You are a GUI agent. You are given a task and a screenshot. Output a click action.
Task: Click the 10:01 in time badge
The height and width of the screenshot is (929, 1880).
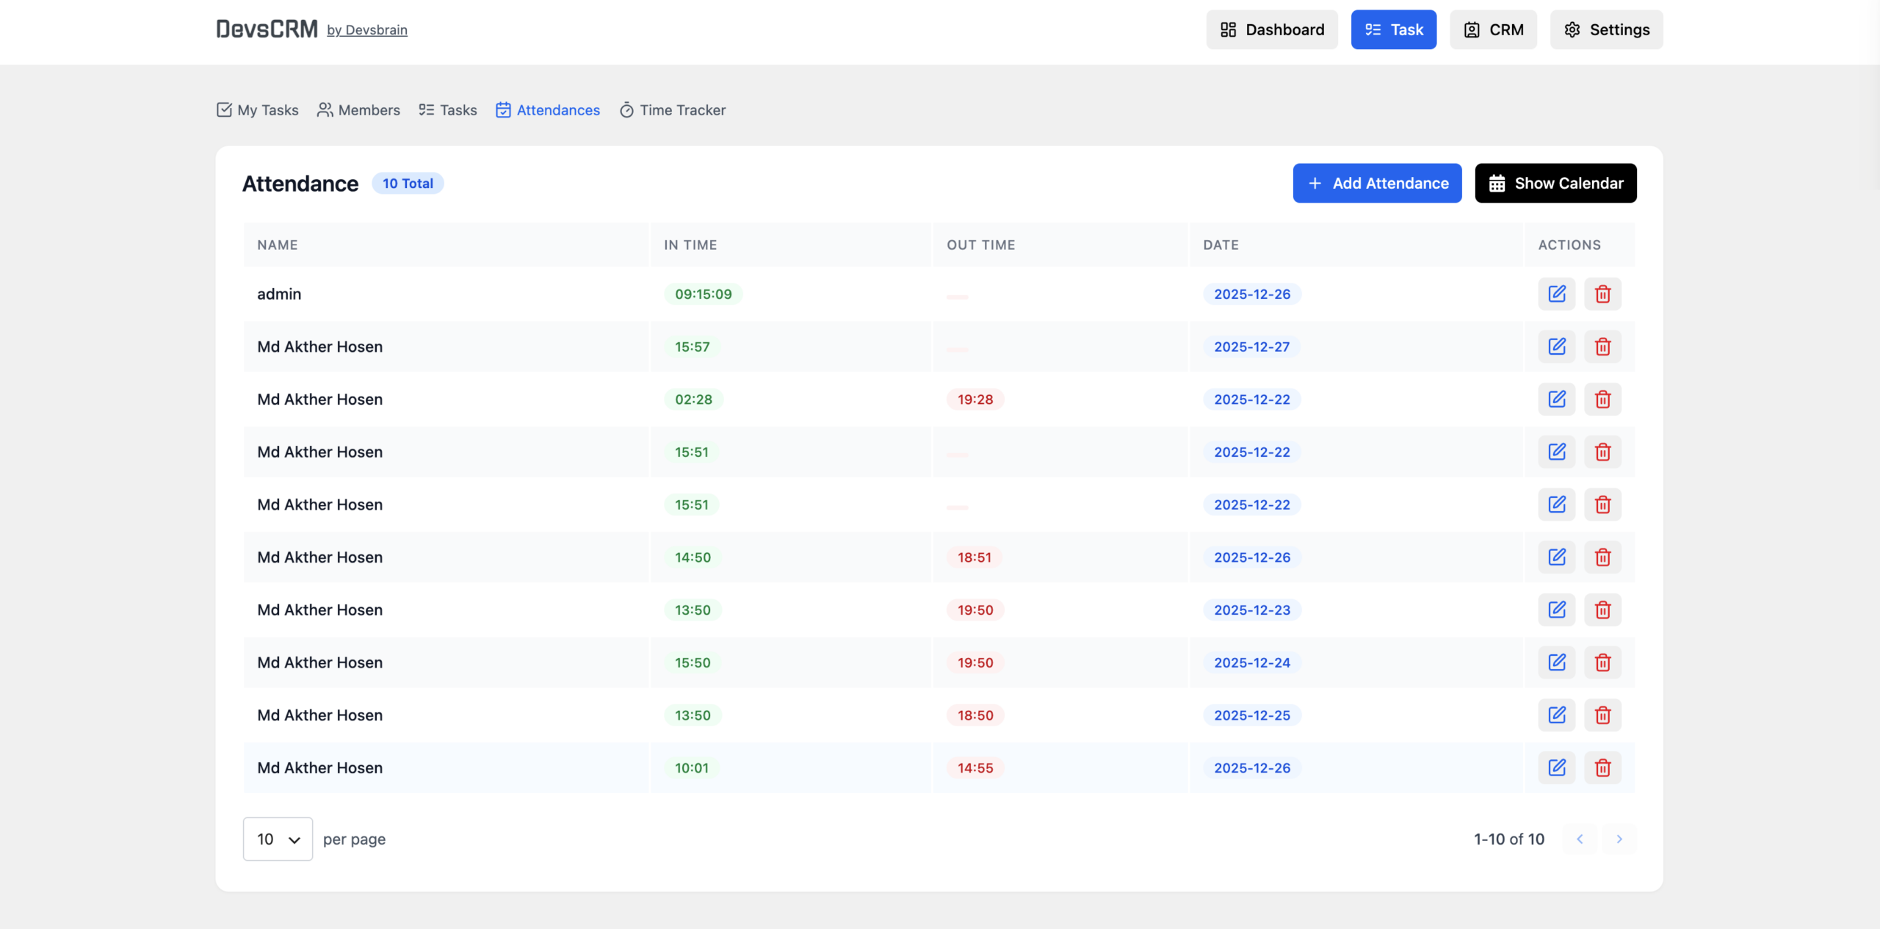click(692, 767)
